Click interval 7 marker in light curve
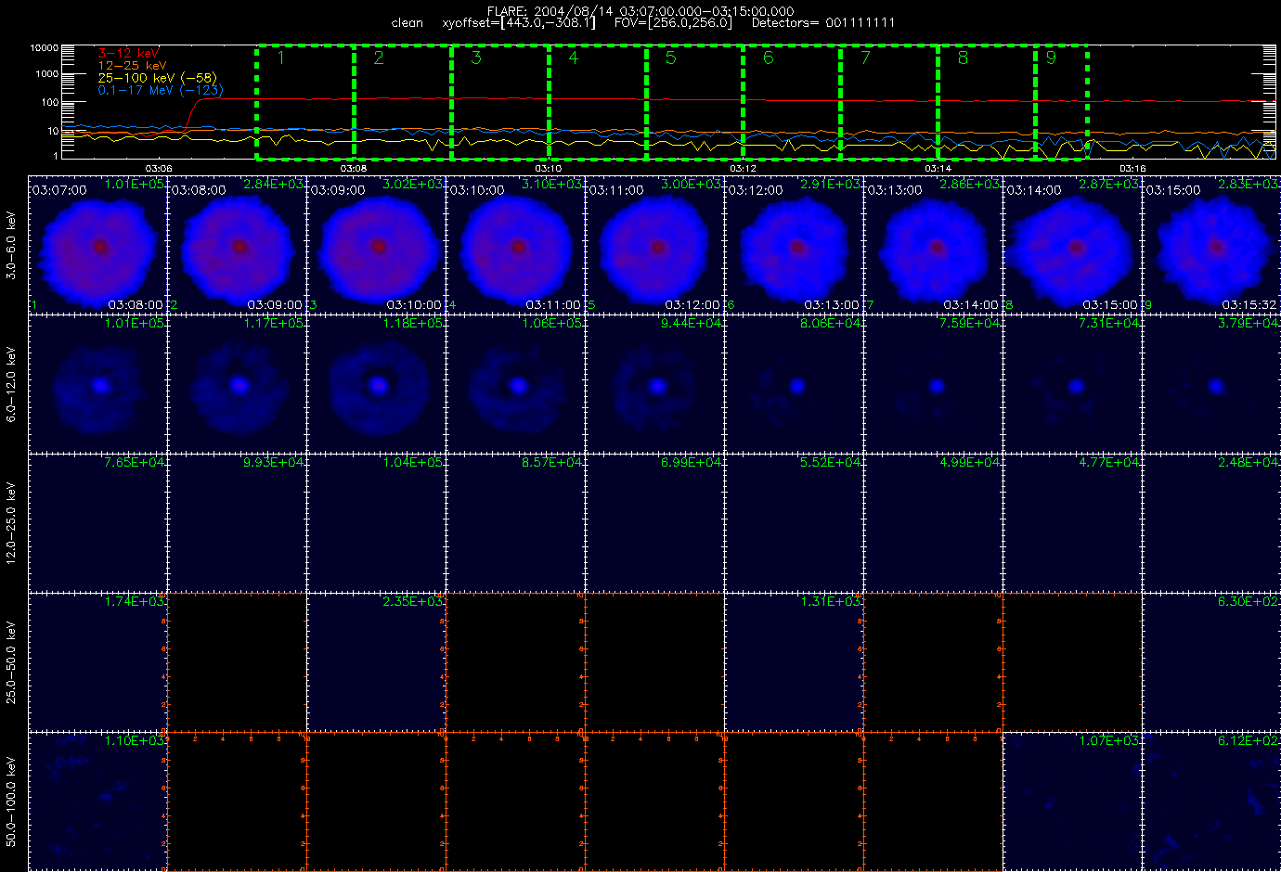This screenshot has height=872, width=1281. pos(866,58)
